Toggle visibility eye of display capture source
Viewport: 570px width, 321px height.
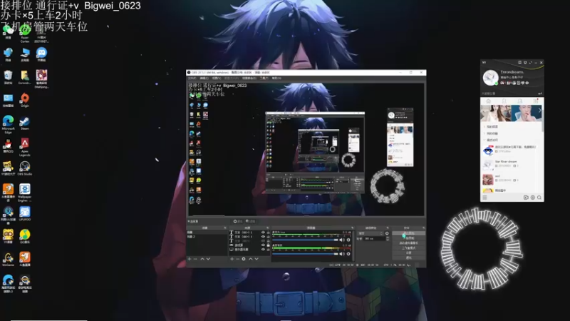(263, 249)
